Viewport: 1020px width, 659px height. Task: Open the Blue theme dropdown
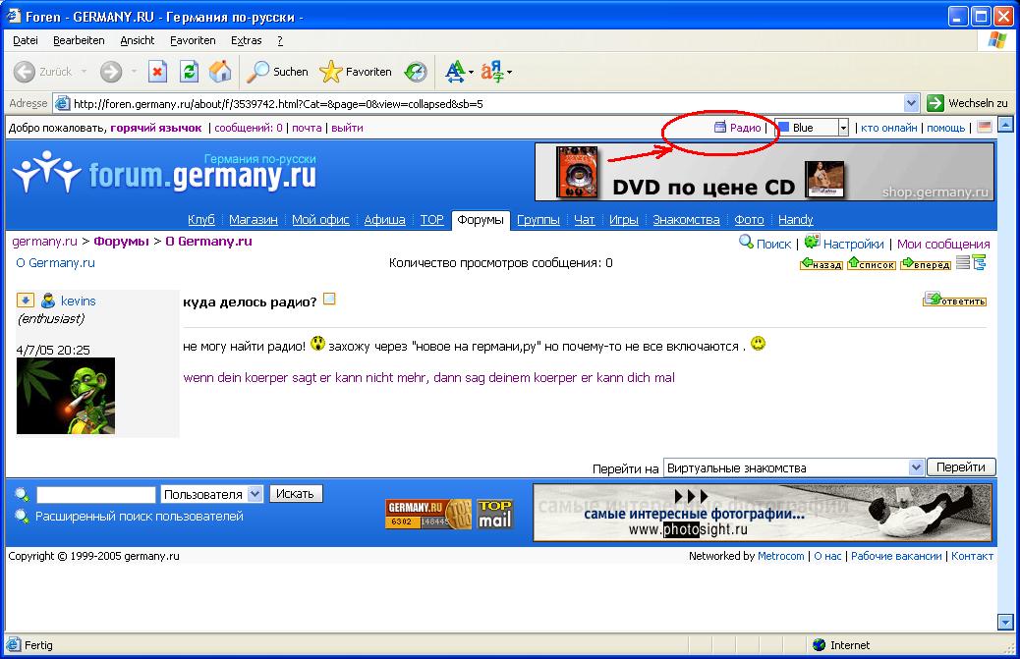point(843,128)
